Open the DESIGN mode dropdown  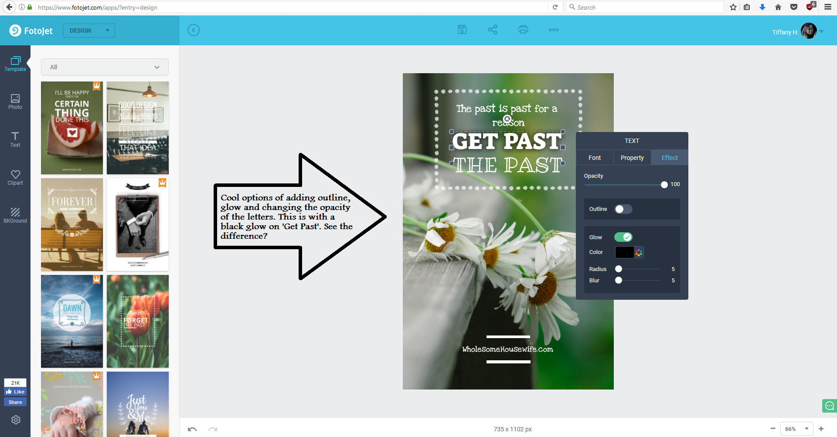coord(89,30)
